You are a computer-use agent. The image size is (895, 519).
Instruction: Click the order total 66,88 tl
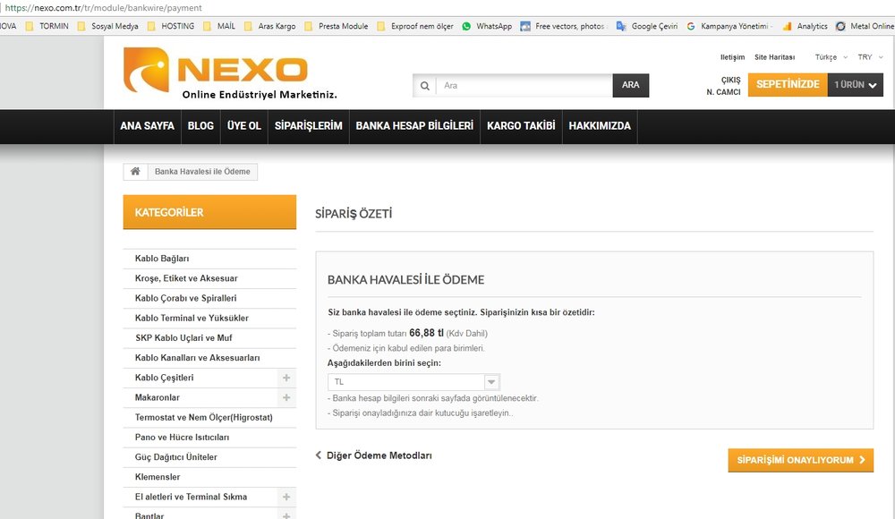pos(426,333)
